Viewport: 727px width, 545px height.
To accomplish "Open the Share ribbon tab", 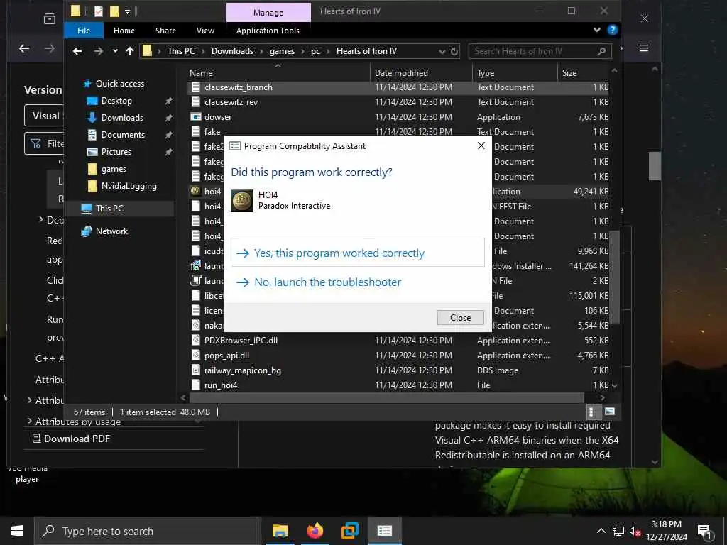I will point(165,31).
